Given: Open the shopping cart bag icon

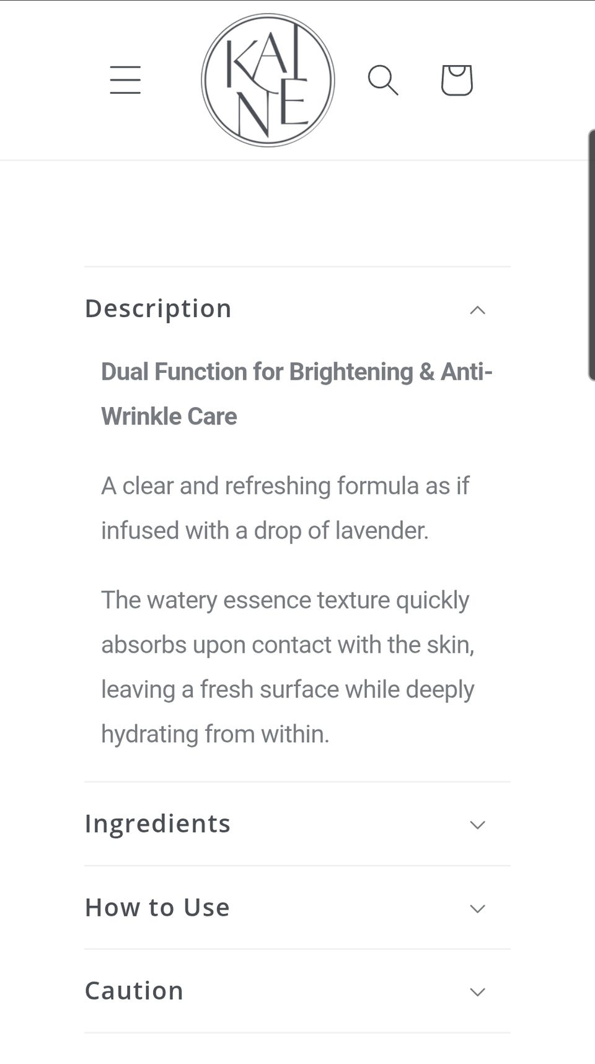Looking at the screenshot, I should point(457,80).
